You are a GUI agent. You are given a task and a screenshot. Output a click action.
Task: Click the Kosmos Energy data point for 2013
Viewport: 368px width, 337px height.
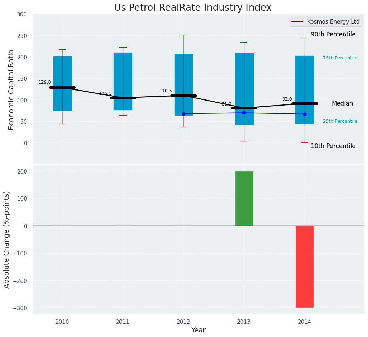point(244,113)
